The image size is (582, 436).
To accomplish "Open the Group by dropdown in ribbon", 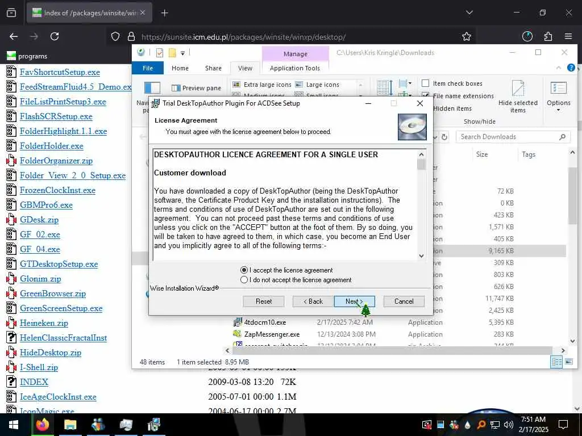I will 405,84.
